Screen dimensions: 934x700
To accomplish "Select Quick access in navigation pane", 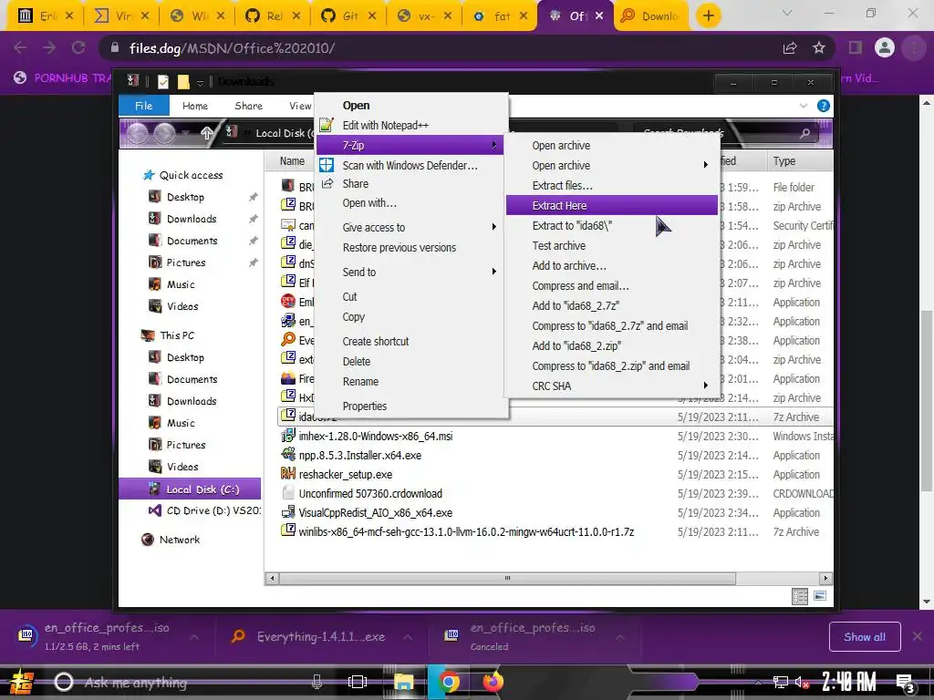I will pyautogui.click(x=182, y=175).
